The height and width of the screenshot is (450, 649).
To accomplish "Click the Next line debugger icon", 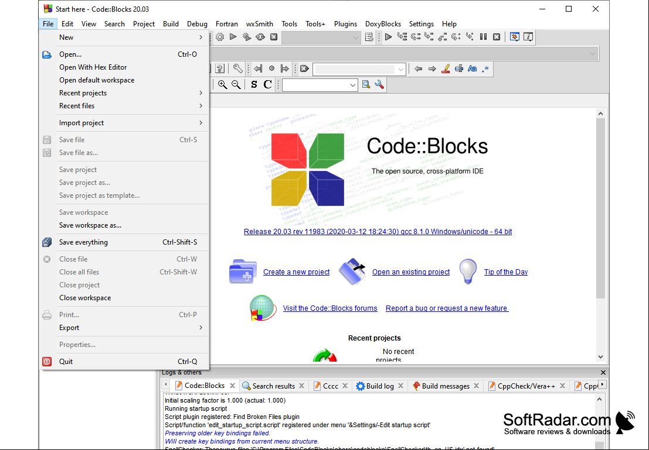I will [416, 37].
